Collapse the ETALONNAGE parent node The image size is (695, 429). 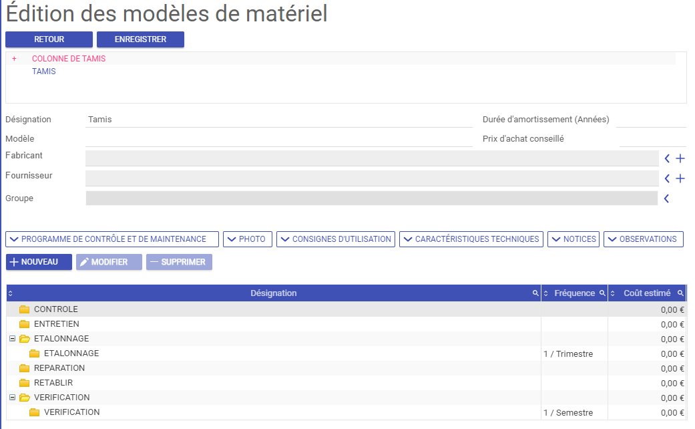coord(13,339)
